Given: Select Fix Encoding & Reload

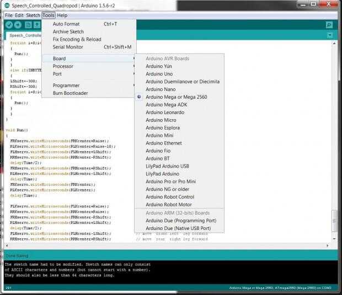Looking at the screenshot, I should click(89, 39).
